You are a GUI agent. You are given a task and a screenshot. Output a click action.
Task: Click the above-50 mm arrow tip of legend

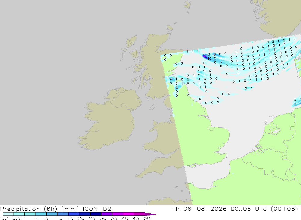[150, 214]
